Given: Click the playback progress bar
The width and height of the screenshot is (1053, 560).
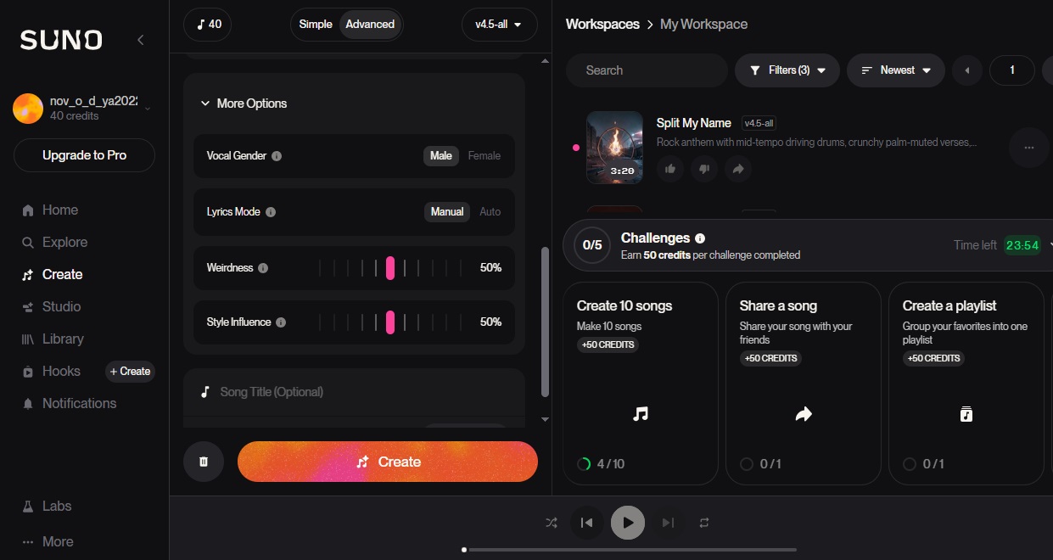Looking at the screenshot, I should click(x=630, y=550).
